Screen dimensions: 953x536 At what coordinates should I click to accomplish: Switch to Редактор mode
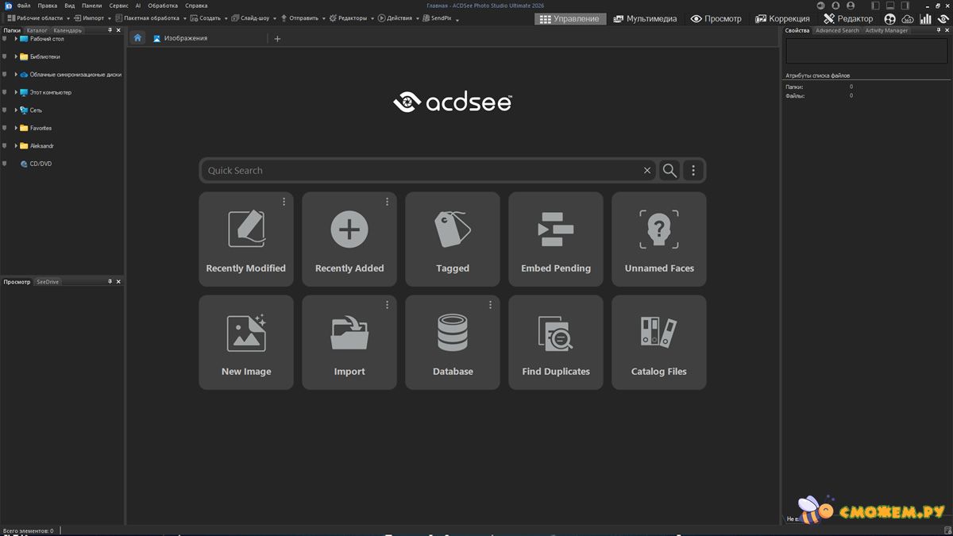click(x=848, y=19)
